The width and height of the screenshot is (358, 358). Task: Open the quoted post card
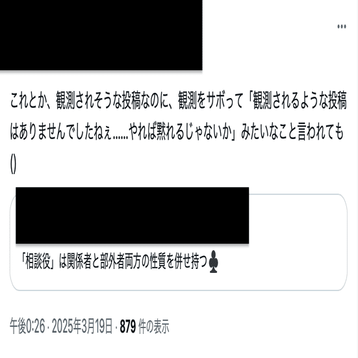coord(179,242)
